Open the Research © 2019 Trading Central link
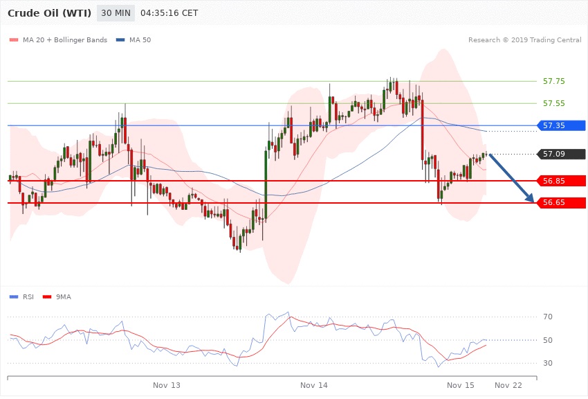Viewport: 588px width, 399px height. pos(524,40)
